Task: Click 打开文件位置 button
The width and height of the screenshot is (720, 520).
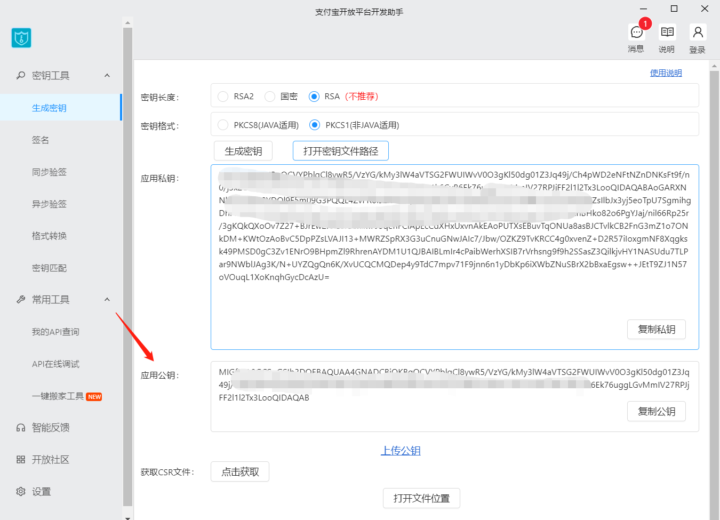Action: (421, 498)
